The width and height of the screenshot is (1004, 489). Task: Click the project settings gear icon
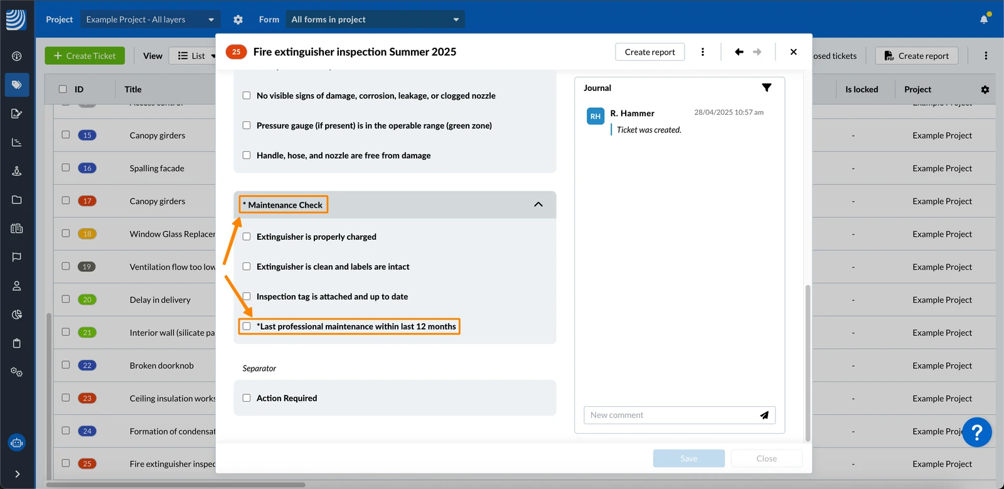click(238, 19)
